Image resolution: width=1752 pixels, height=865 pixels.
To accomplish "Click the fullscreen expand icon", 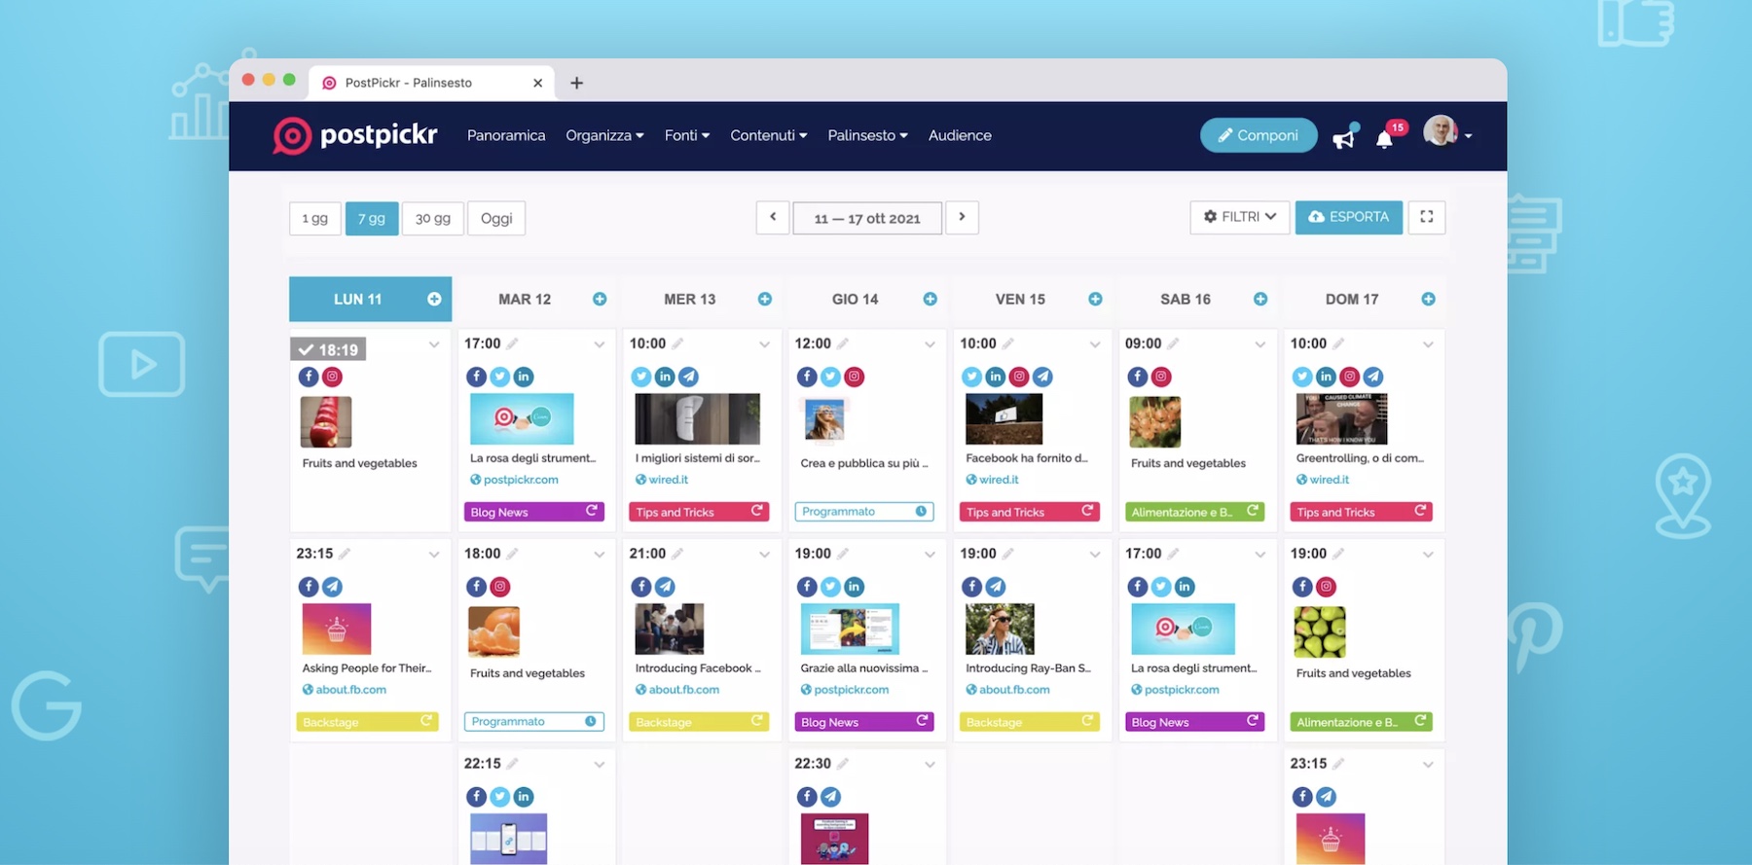I will point(1426,217).
